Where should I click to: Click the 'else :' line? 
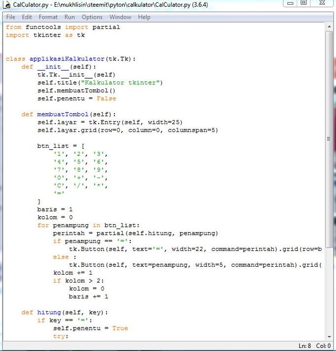(x=65, y=257)
